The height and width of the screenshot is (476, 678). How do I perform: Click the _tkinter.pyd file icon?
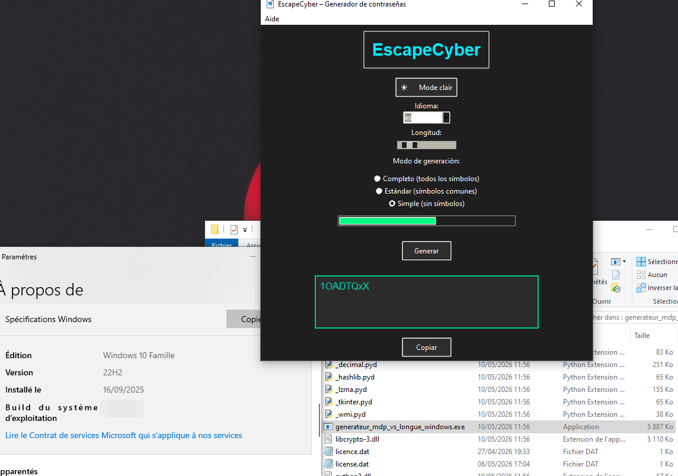pyautogui.click(x=329, y=402)
